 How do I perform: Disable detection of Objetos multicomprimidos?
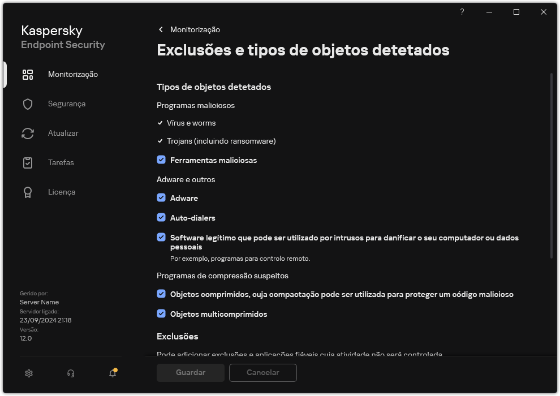pyautogui.click(x=161, y=314)
